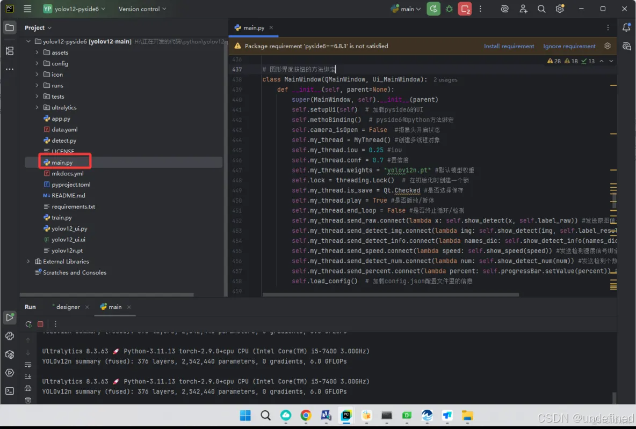The height and width of the screenshot is (429, 636).
Task: Open the AI Assistant spiral icon in title bar
Action: [x=504, y=9]
